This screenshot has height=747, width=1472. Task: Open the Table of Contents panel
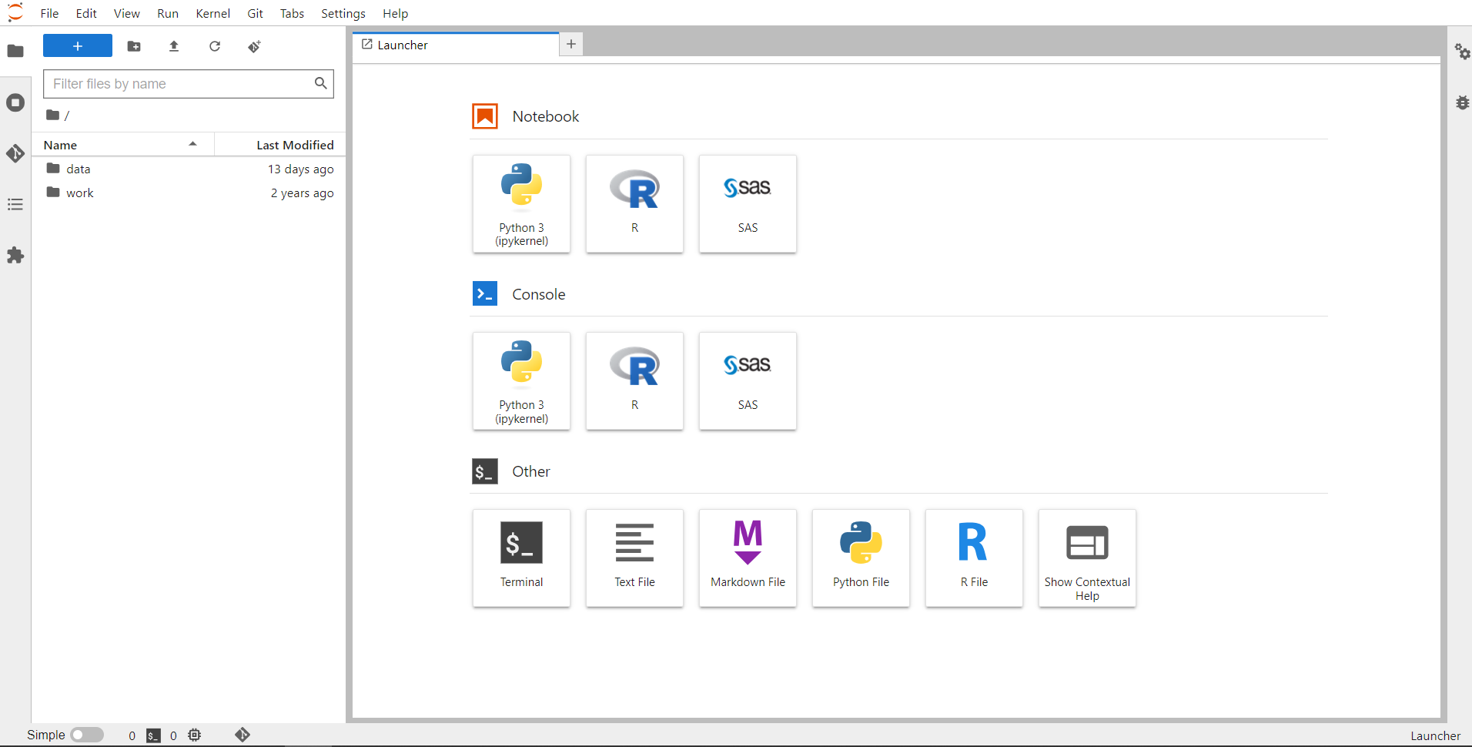(15, 204)
